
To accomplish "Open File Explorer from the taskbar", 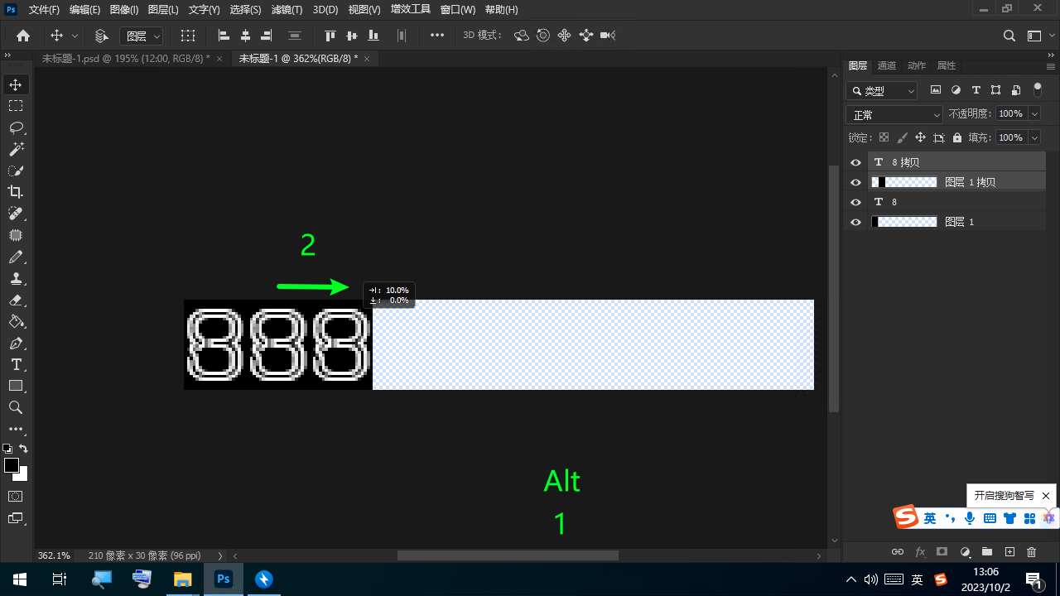I will coord(182,579).
